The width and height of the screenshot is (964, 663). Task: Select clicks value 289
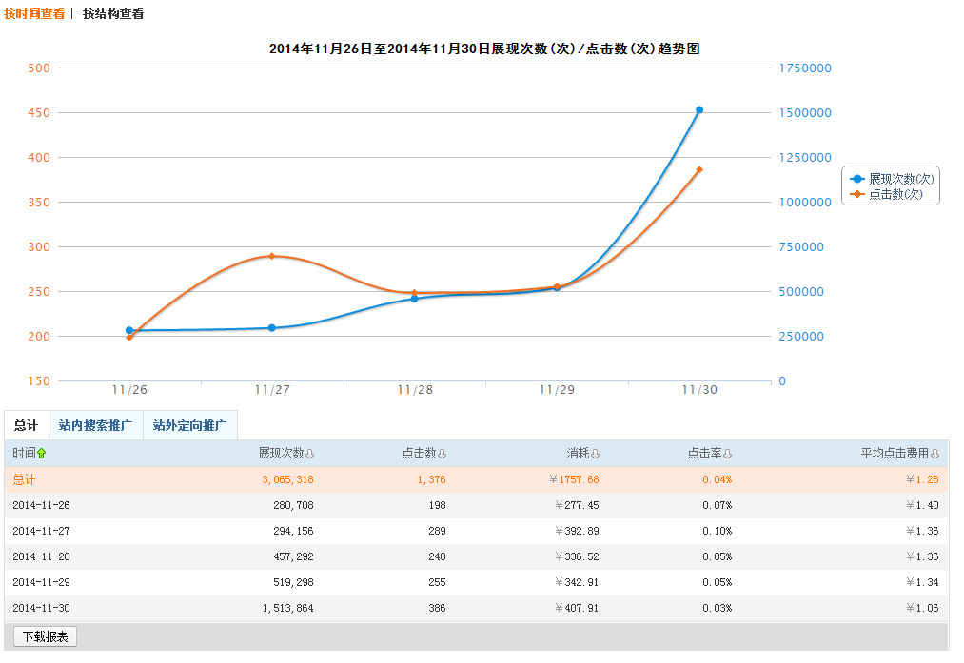(437, 532)
